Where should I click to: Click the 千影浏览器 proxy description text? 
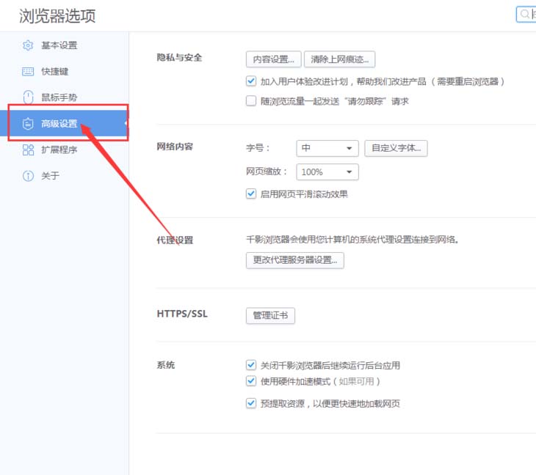(x=352, y=240)
